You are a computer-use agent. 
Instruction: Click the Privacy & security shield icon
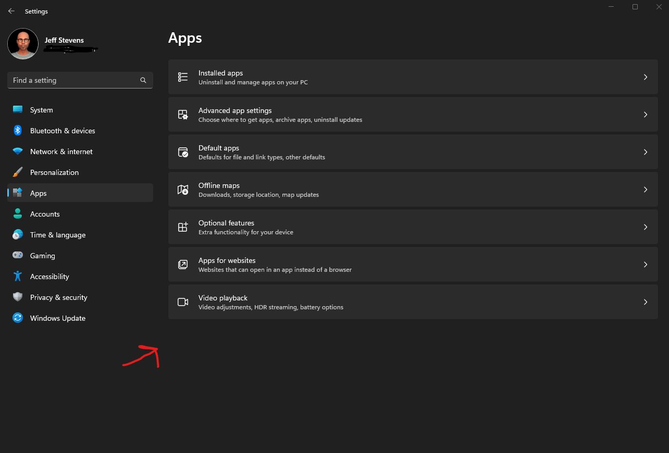(x=18, y=297)
